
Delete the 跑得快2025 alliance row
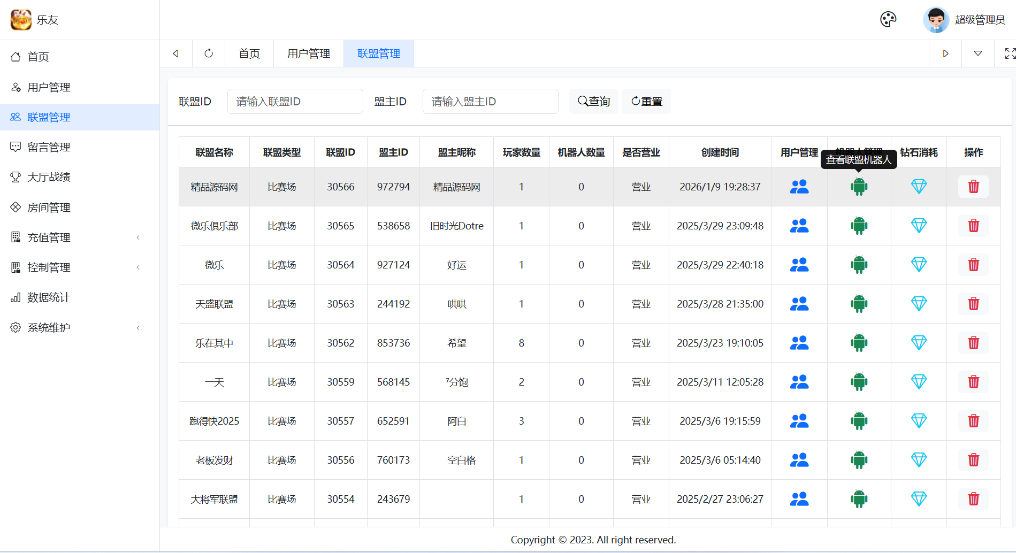(973, 421)
